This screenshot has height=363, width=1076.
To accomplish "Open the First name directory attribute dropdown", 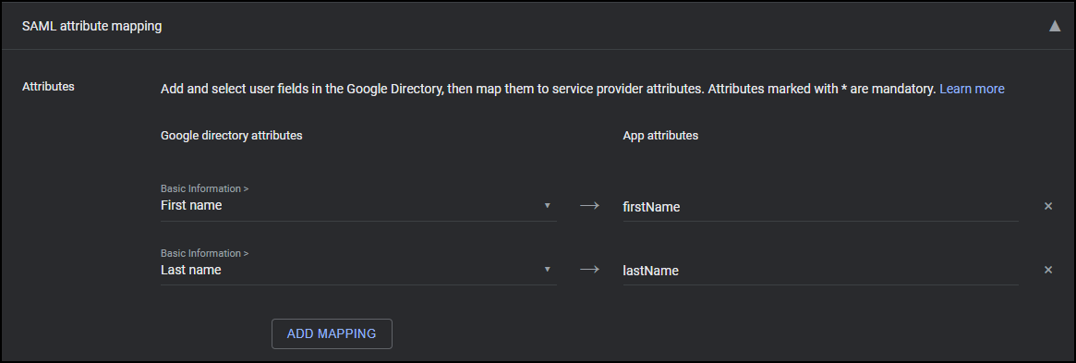I will point(358,205).
